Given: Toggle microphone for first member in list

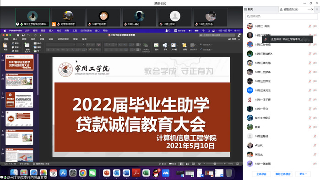Looking at the screenshot, I should 309,26.
